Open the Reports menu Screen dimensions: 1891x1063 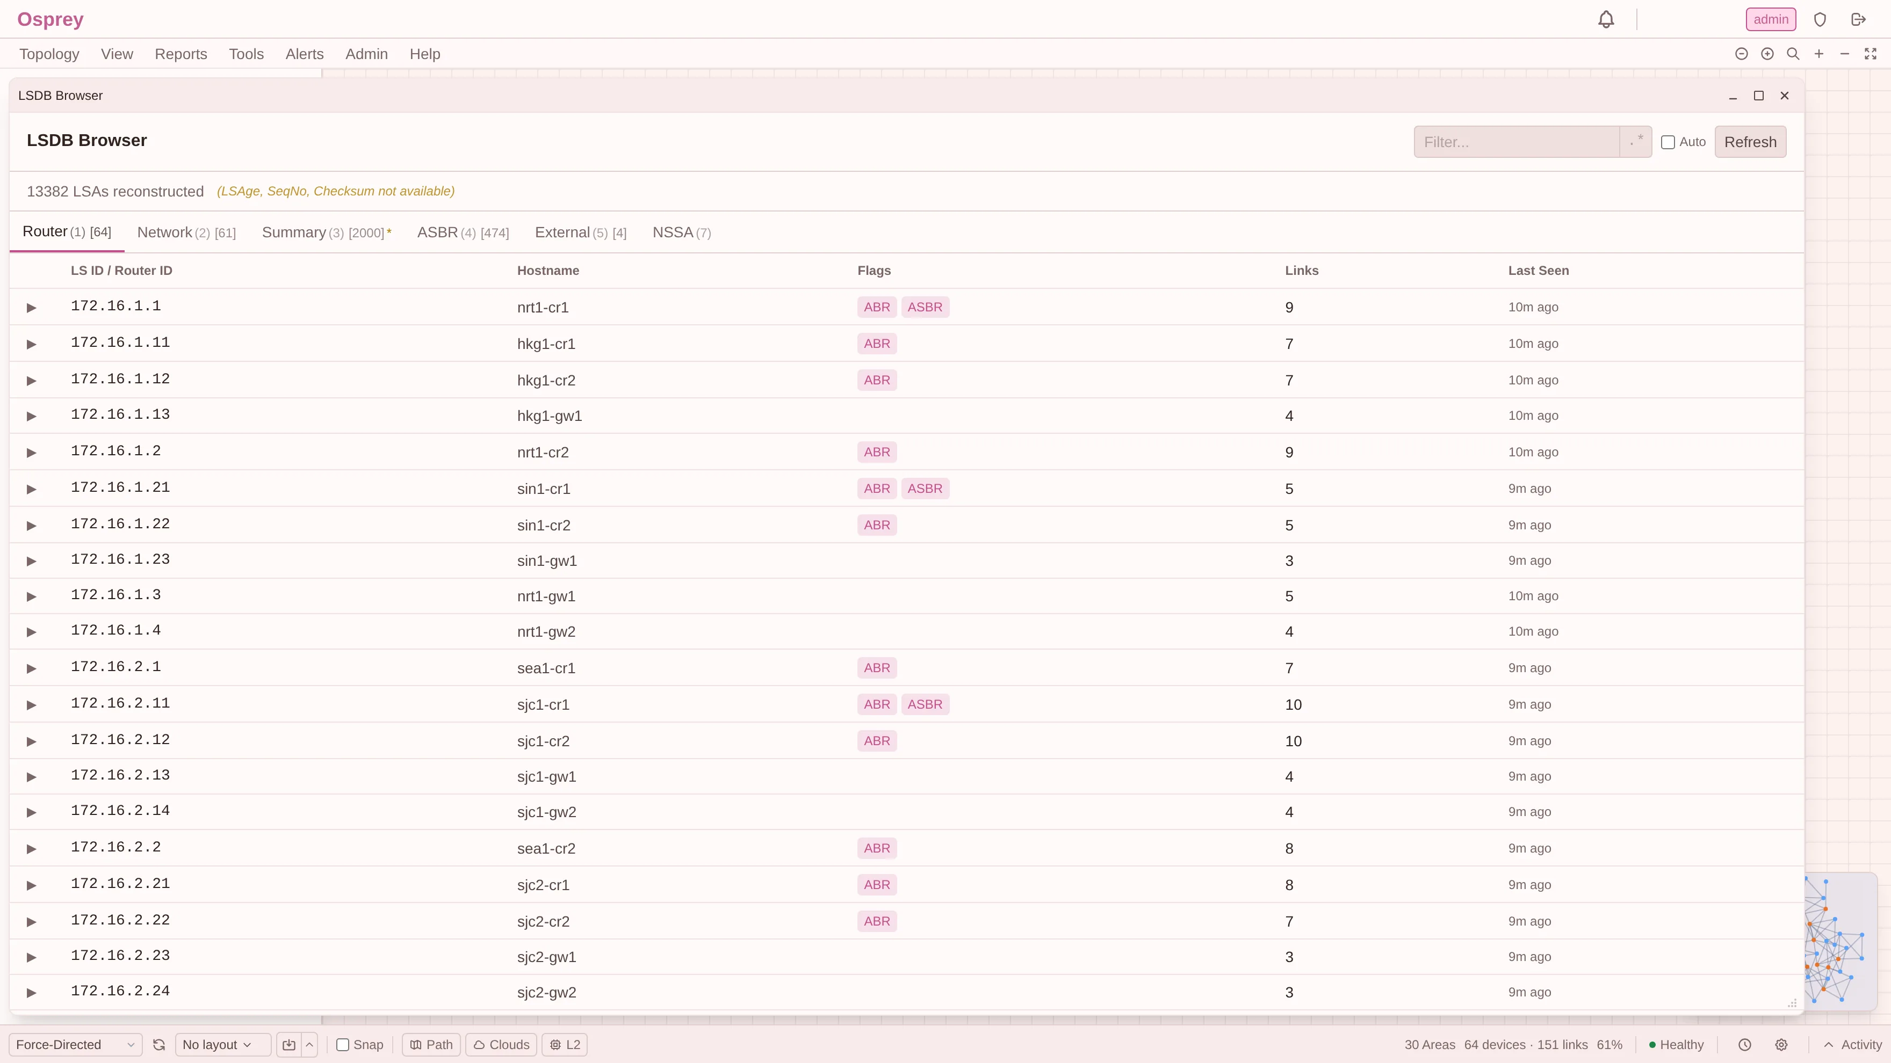(x=181, y=54)
